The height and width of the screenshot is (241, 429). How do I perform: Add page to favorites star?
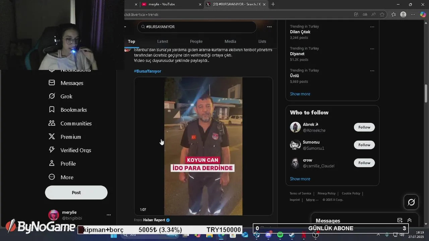coord(382,14)
